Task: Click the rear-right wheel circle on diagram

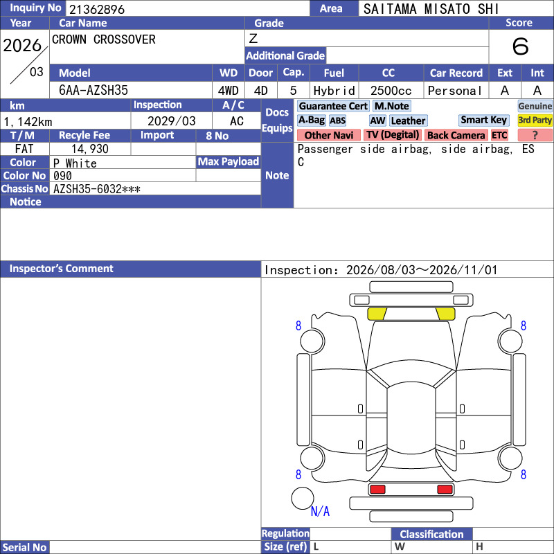Action: click(x=510, y=458)
